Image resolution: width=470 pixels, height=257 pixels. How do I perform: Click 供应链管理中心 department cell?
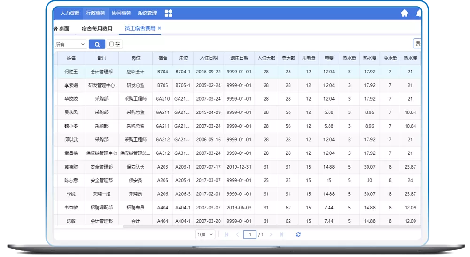pos(102,153)
